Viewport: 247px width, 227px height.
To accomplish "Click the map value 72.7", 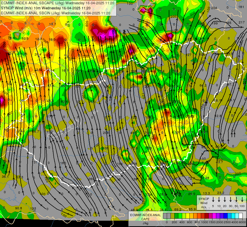I will pyautogui.click(x=191, y=178).
